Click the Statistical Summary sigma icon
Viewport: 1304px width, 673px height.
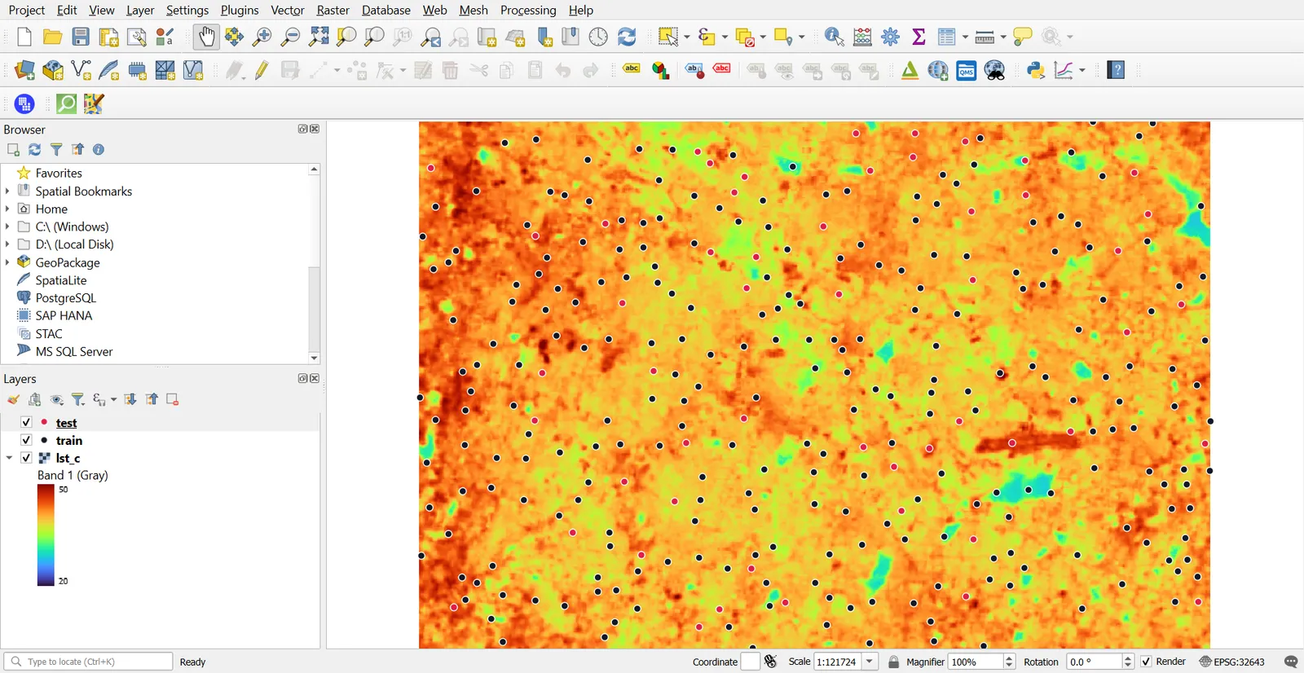[x=919, y=37]
